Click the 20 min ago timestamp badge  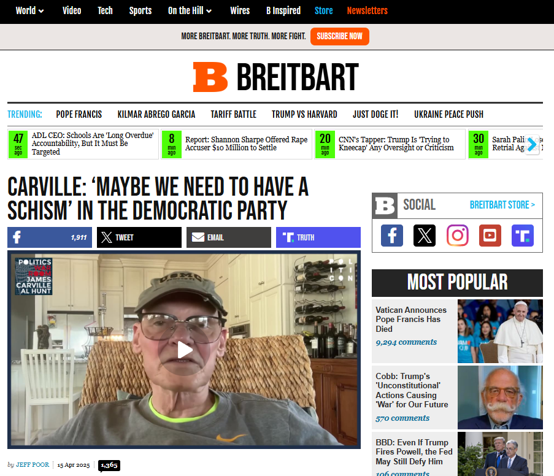pos(325,144)
